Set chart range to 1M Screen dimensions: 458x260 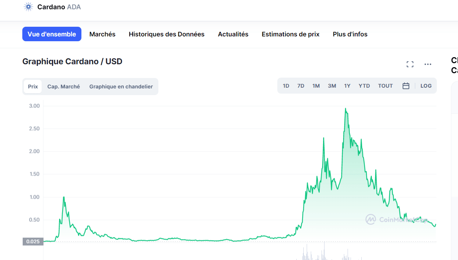(316, 86)
